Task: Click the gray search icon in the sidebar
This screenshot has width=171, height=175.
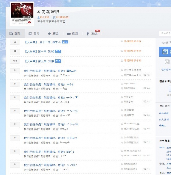Action: click(167, 62)
